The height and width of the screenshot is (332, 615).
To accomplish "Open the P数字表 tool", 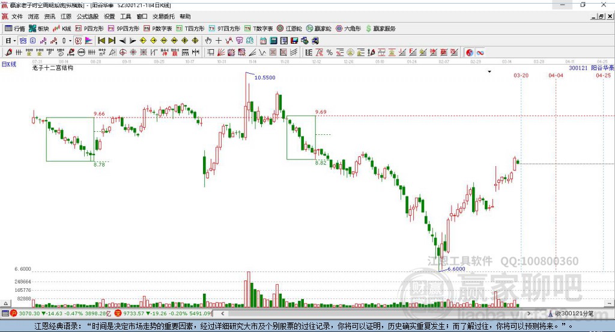I will coord(158,29).
